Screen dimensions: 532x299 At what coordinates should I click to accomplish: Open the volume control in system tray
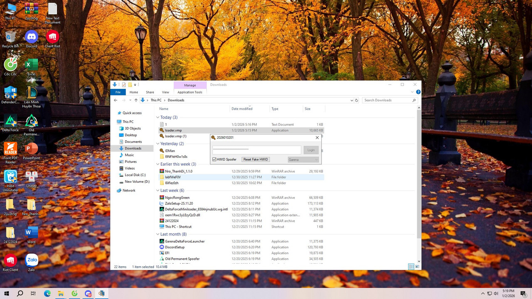pos(496,294)
